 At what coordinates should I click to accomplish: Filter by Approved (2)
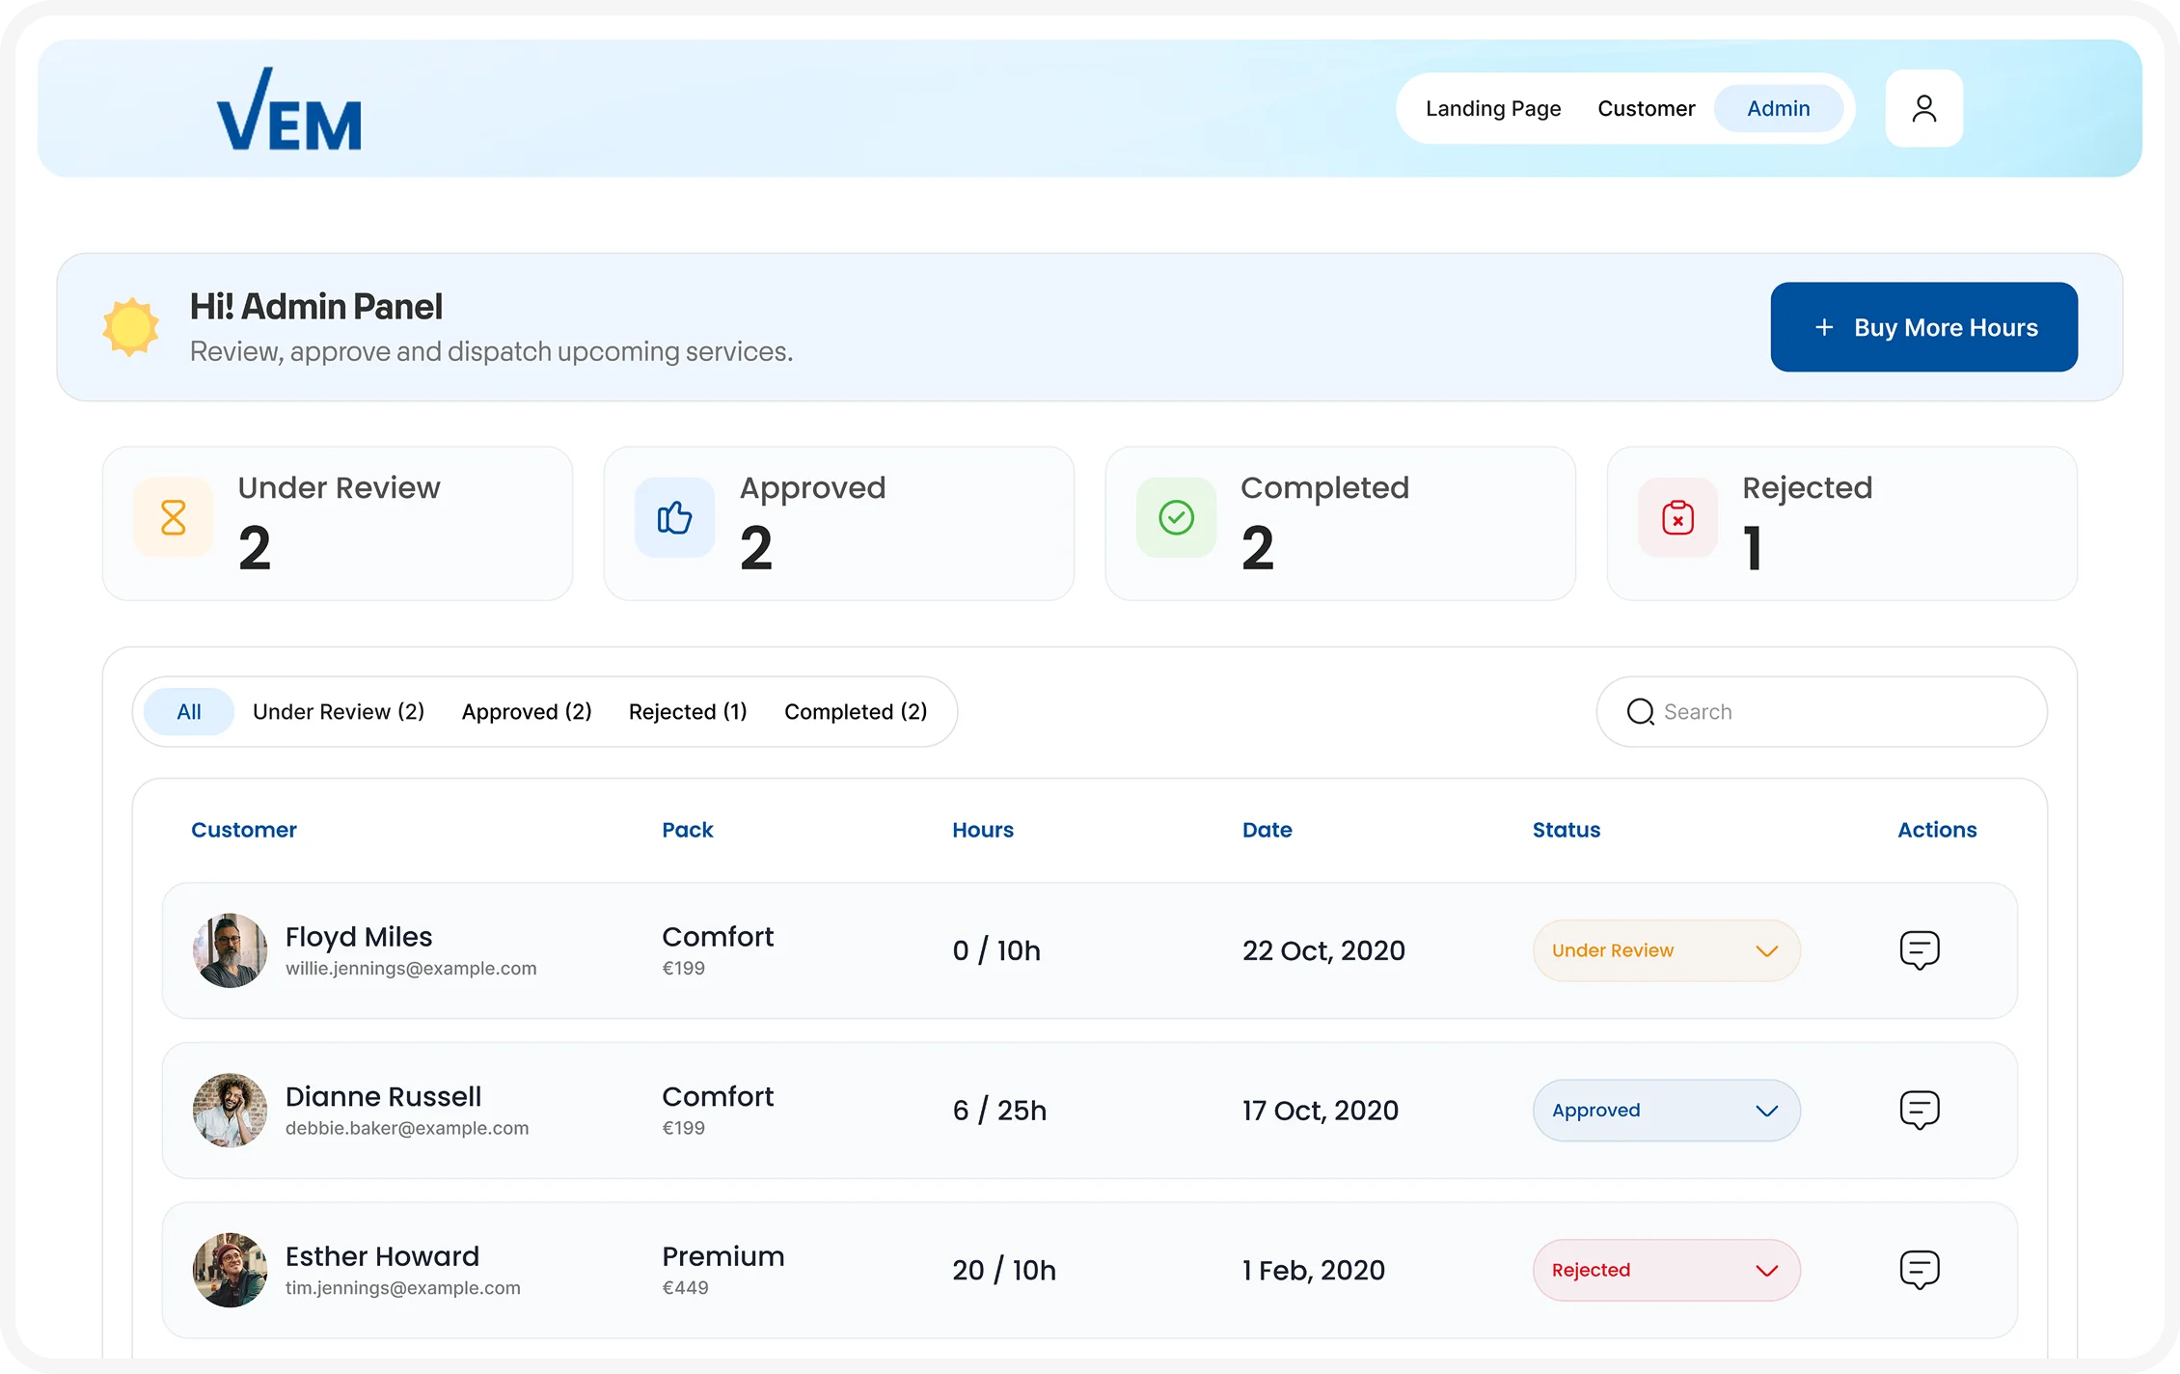tap(527, 712)
